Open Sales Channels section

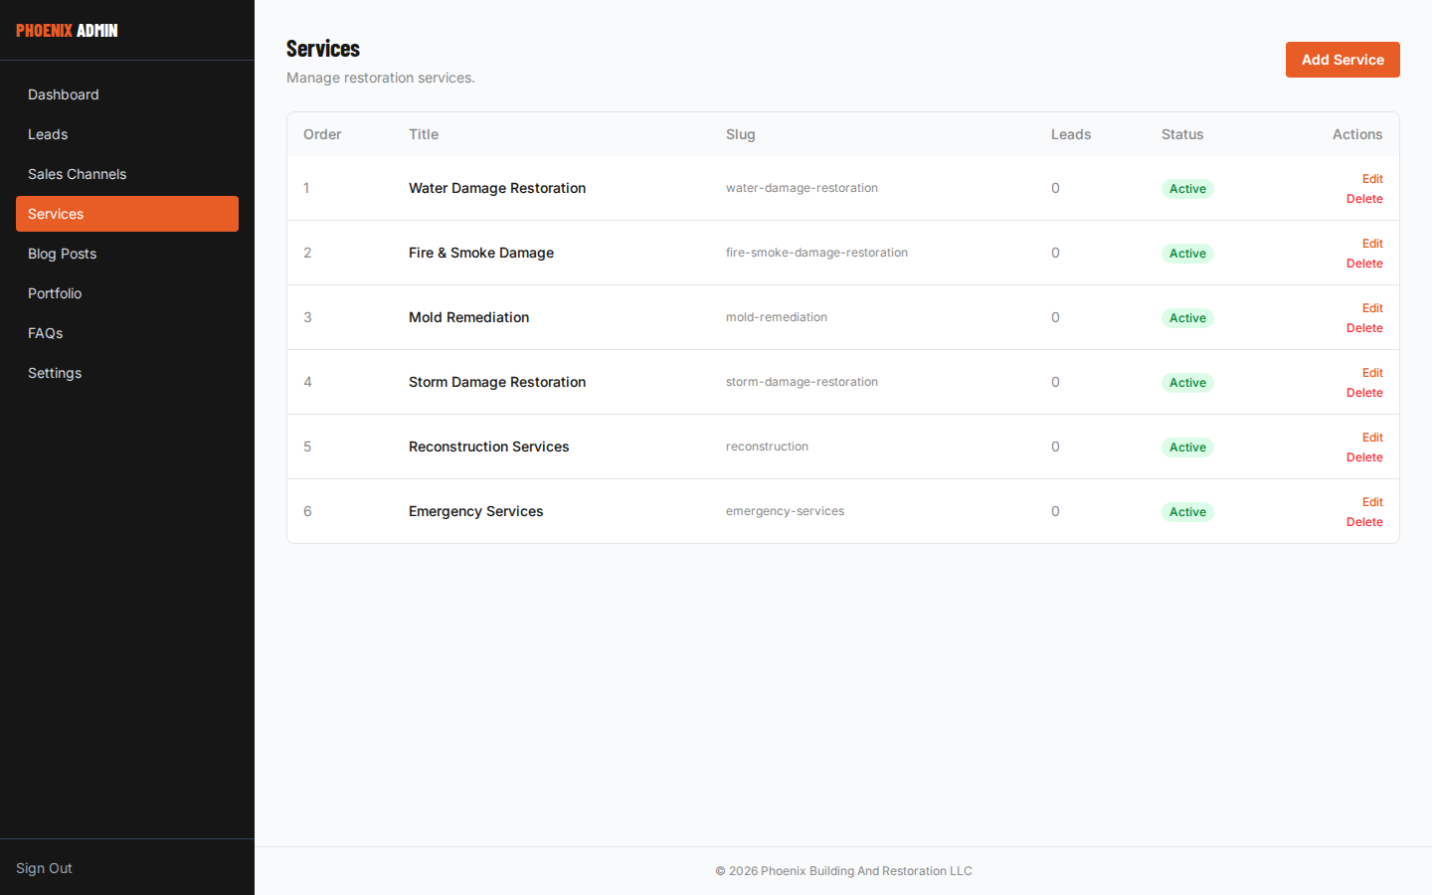click(x=127, y=174)
